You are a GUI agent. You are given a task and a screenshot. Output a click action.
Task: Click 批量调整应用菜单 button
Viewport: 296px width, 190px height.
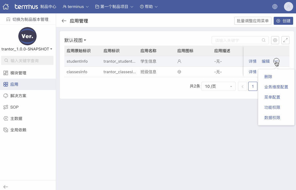pyautogui.click(x=253, y=21)
